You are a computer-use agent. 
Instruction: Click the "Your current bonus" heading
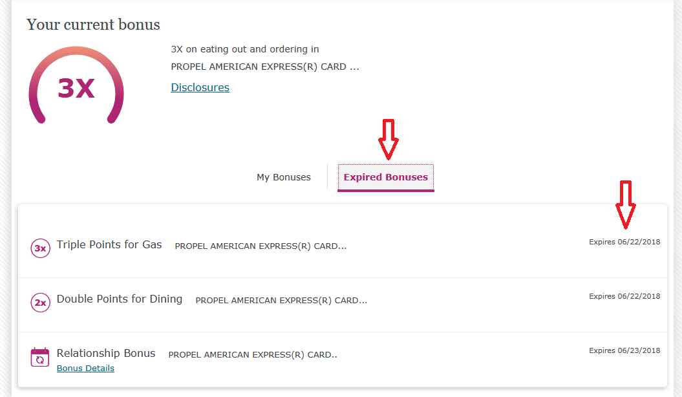[x=93, y=25]
